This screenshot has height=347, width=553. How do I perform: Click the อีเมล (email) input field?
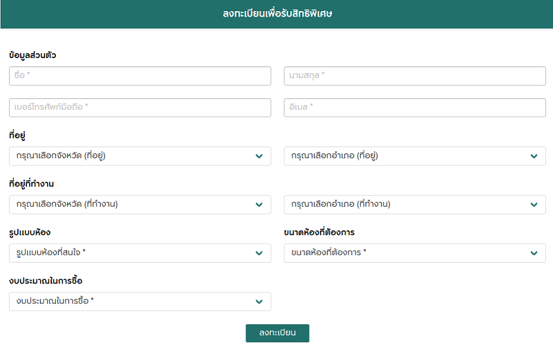coord(415,108)
